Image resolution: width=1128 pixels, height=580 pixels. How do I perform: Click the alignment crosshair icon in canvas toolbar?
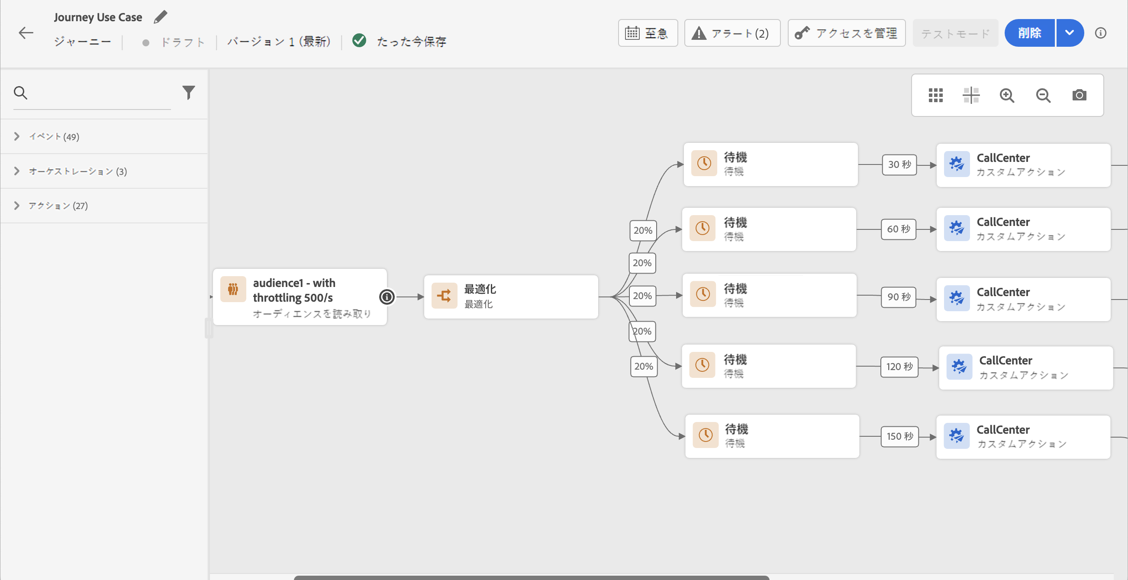971,95
